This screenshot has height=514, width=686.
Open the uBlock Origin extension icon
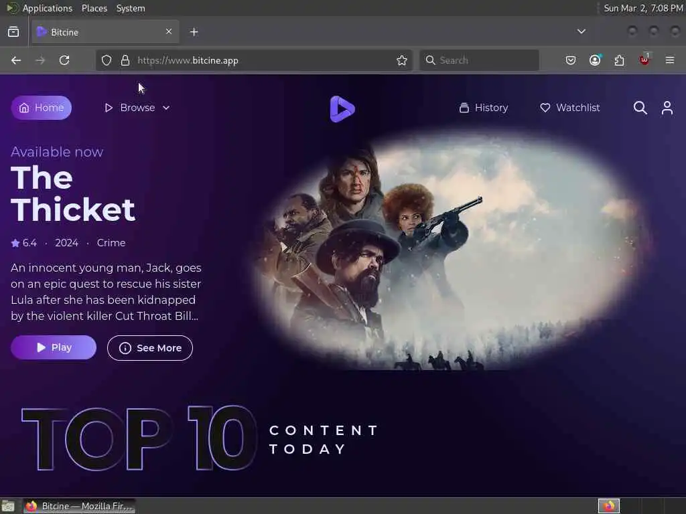click(x=644, y=60)
